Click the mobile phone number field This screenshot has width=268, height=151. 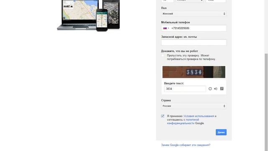pos(193,28)
